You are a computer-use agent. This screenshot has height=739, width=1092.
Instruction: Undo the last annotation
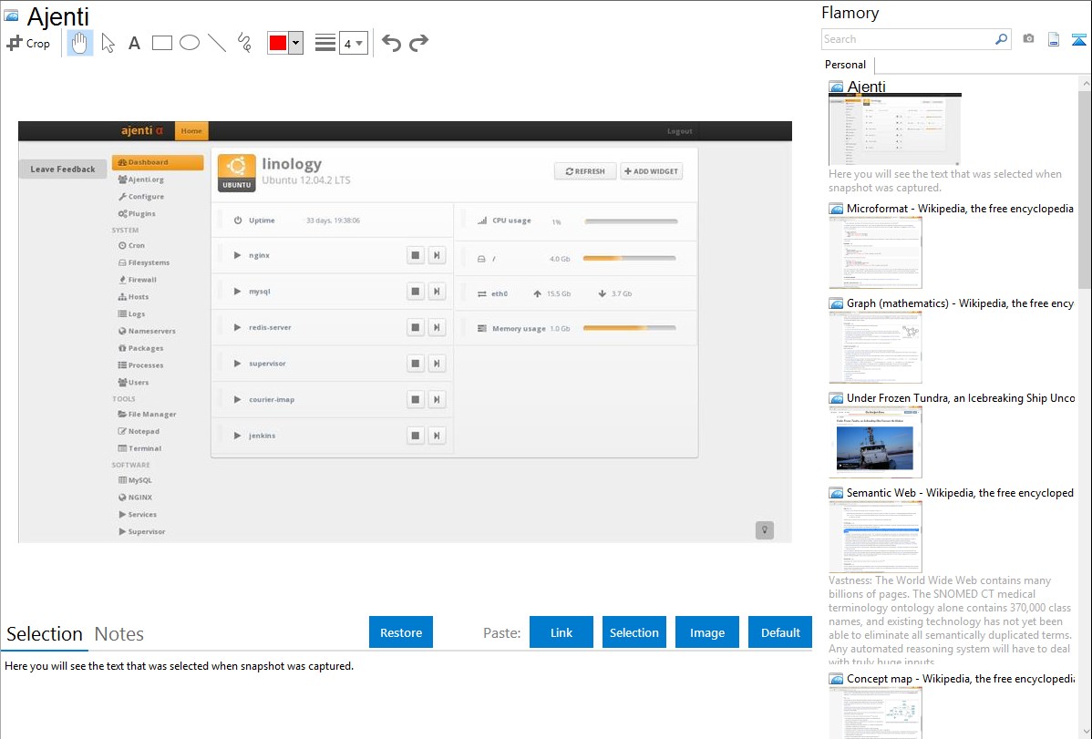391,43
